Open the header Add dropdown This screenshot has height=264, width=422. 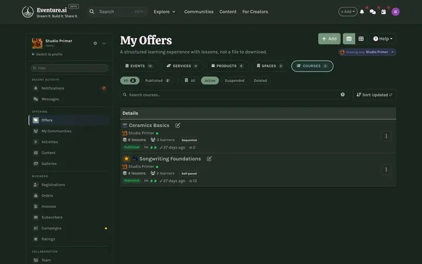pyautogui.click(x=348, y=12)
